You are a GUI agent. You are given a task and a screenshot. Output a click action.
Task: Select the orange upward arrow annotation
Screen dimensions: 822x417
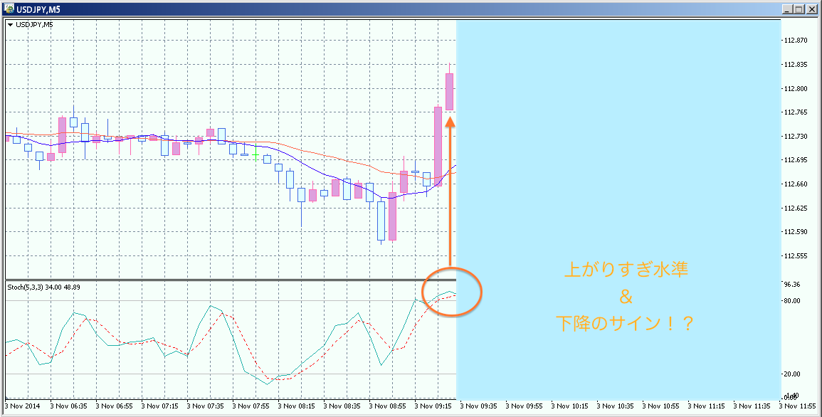[450, 192]
